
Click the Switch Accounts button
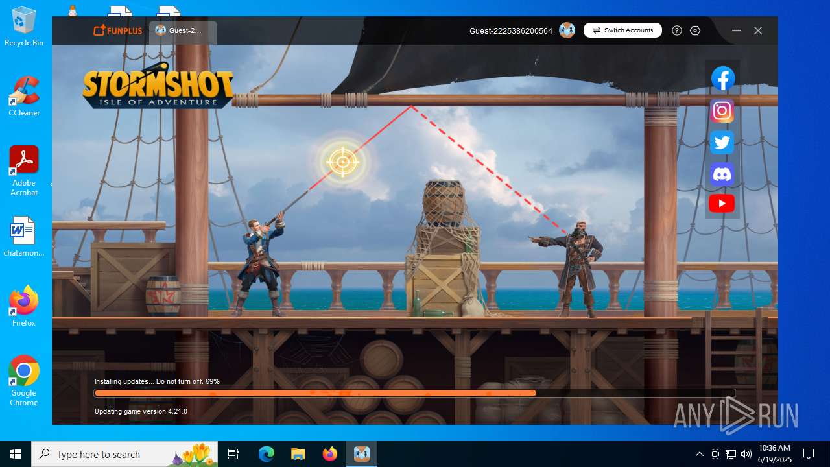(x=622, y=30)
